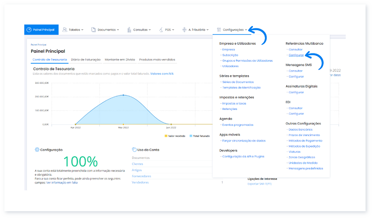Select Consultar under Mensagens SMS
The height and width of the screenshot is (218, 372).
[x=295, y=71]
